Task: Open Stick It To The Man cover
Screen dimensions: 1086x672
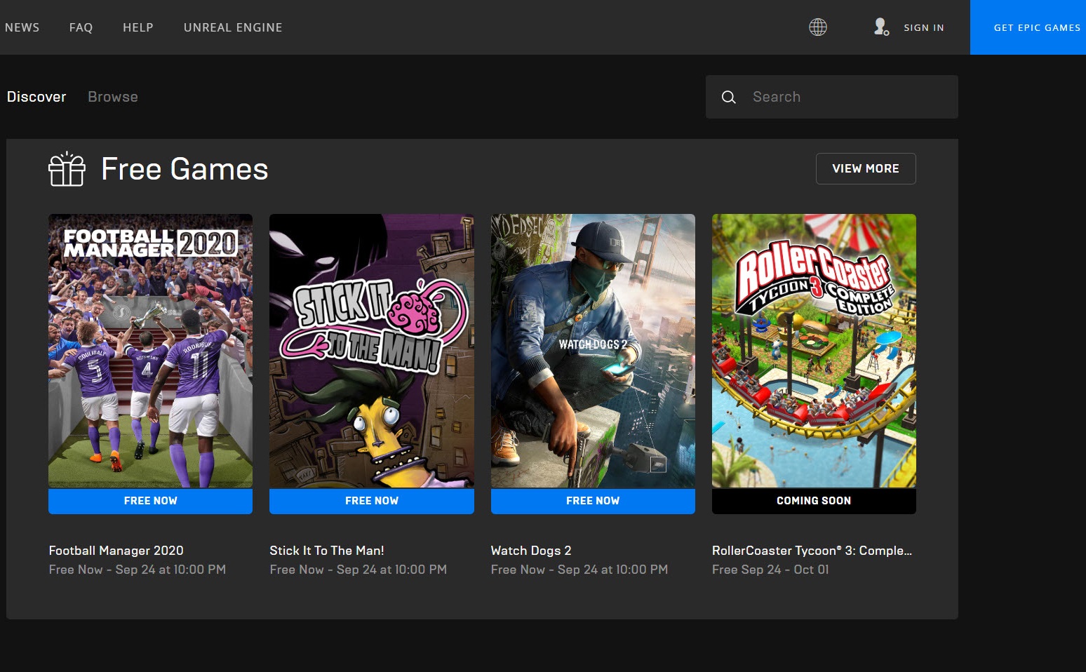Action: pyautogui.click(x=372, y=351)
